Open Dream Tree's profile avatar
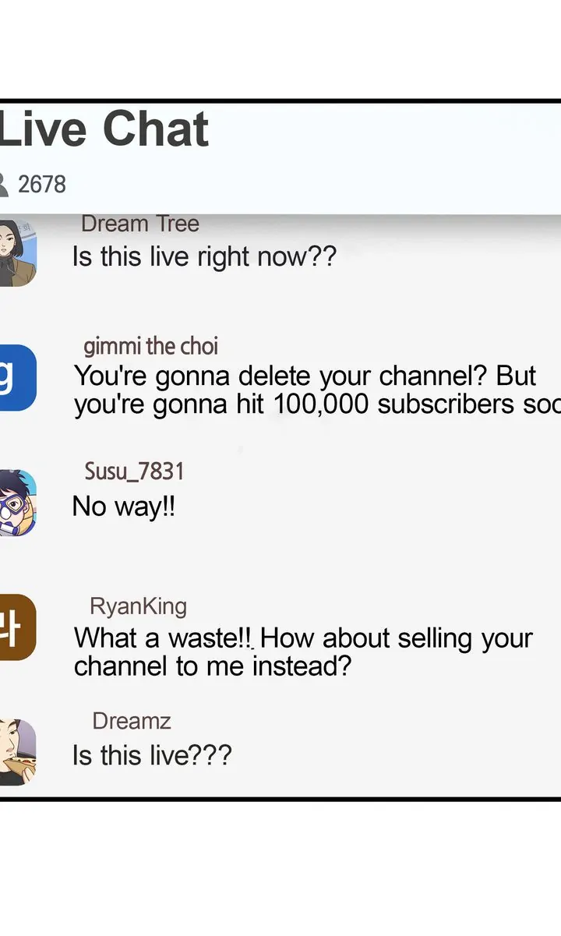The width and height of the screenshot is (561, 936). (18, 253)
